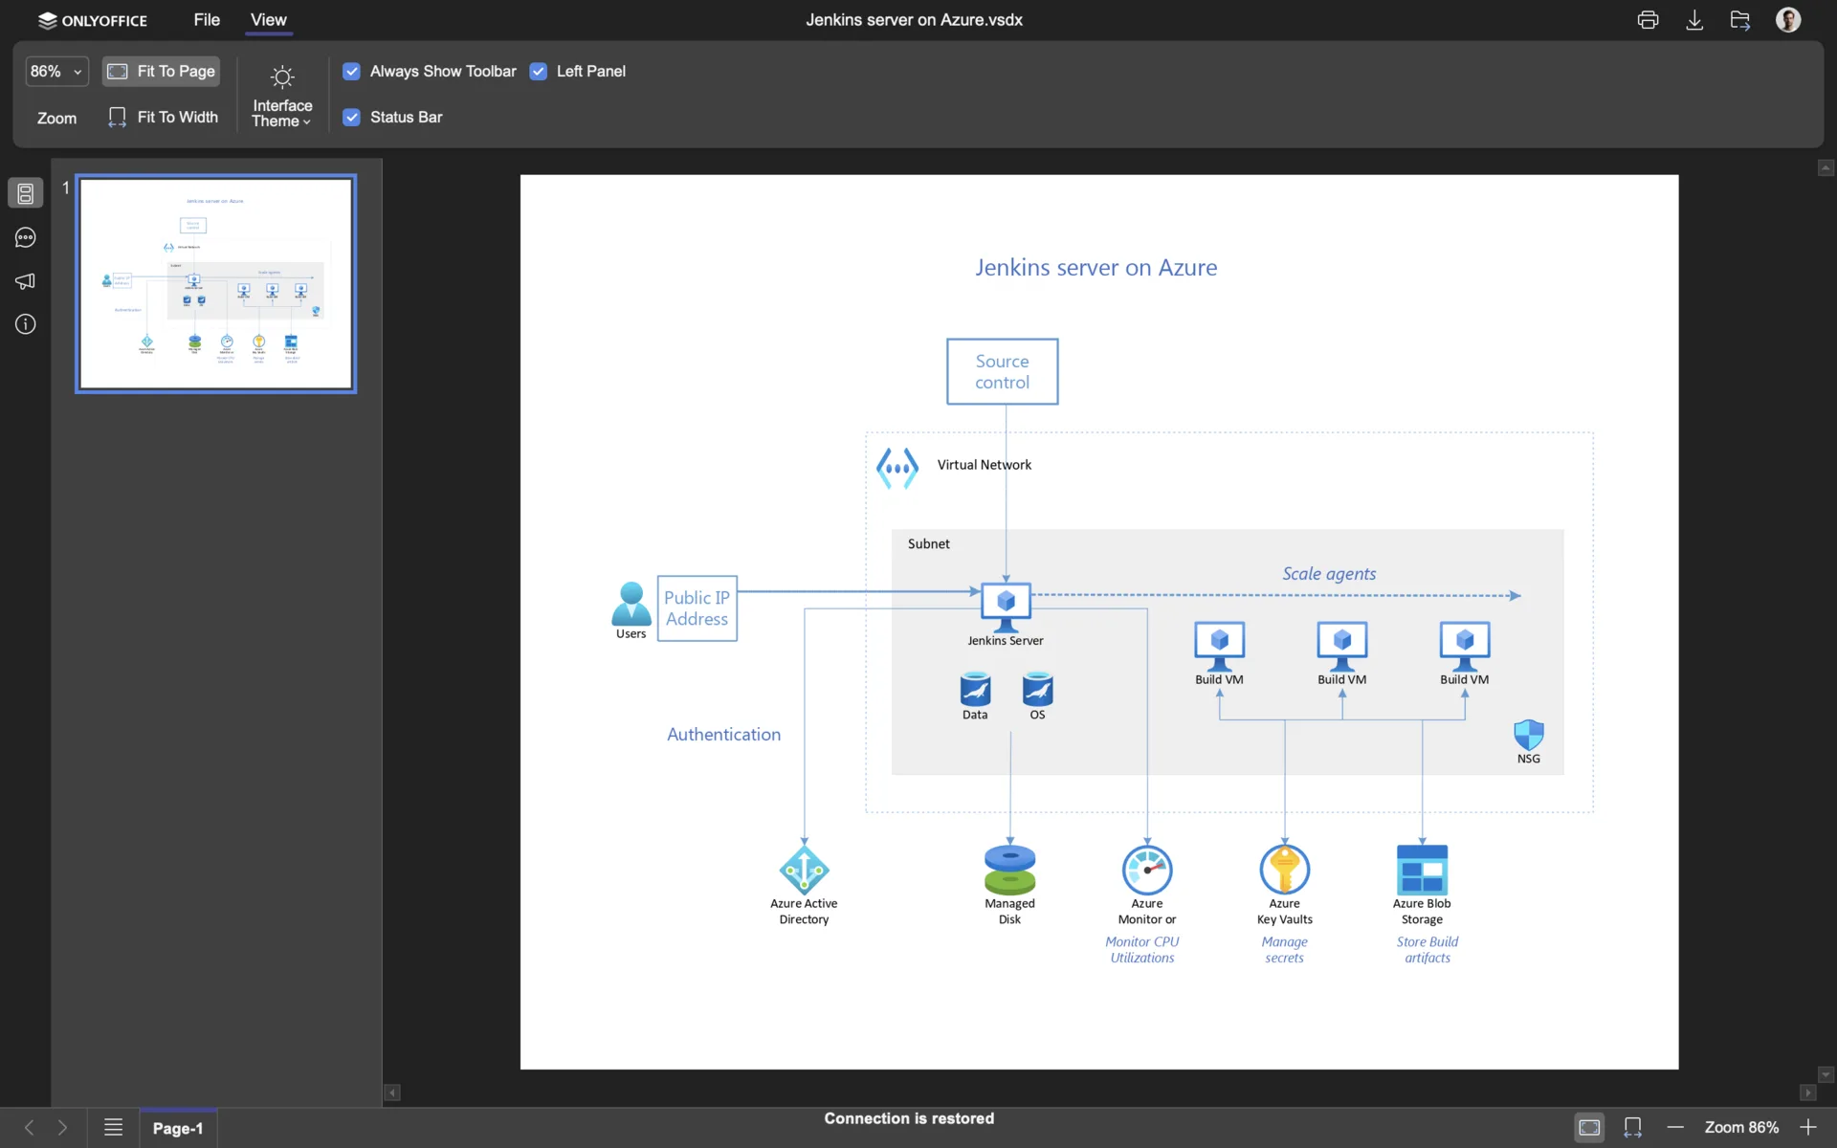1837x1148 pixels.
Task: Click vertical scrollbar up arrow
Action: 1826,168
